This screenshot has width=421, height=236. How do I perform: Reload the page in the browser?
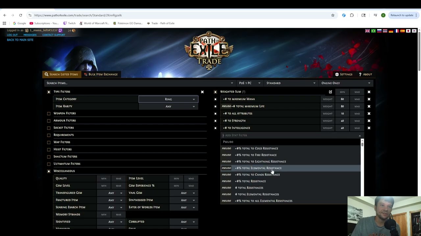pyautogui.click(x=20, y=15)
